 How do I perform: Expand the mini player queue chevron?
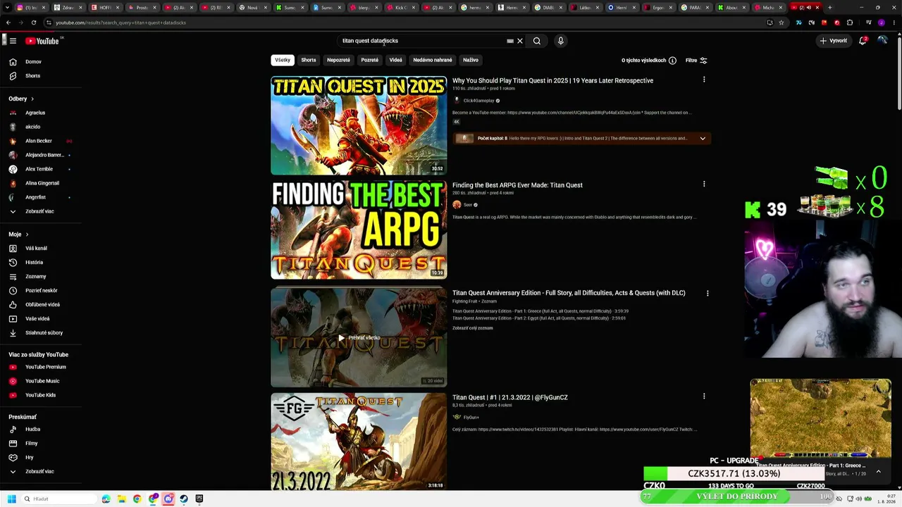pos(878,472)
